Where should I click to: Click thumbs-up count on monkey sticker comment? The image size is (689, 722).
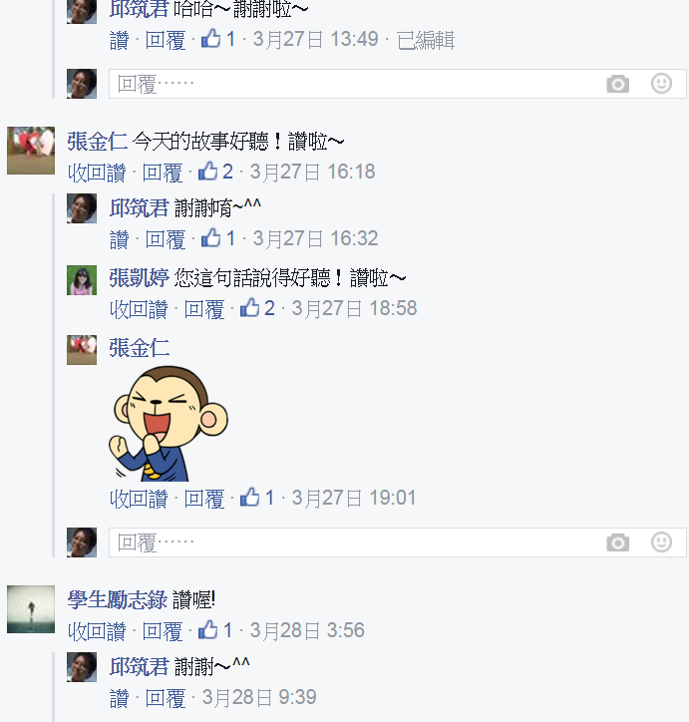point(257,498)
